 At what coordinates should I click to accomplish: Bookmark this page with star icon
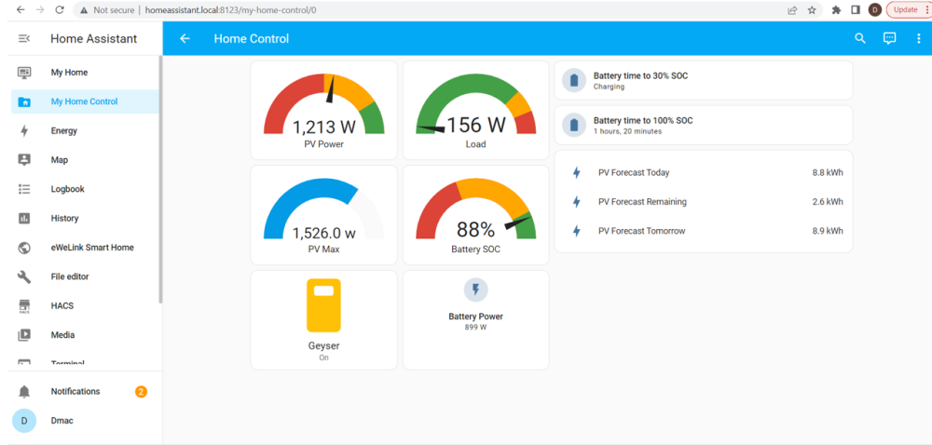coord(812,10)
